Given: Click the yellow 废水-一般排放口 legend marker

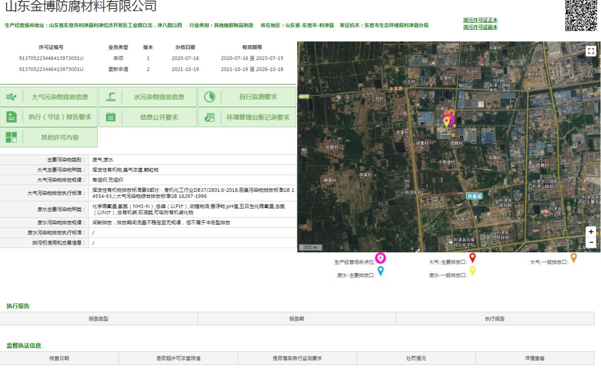Looking at the screenshot, I should (x=473, y=271).
